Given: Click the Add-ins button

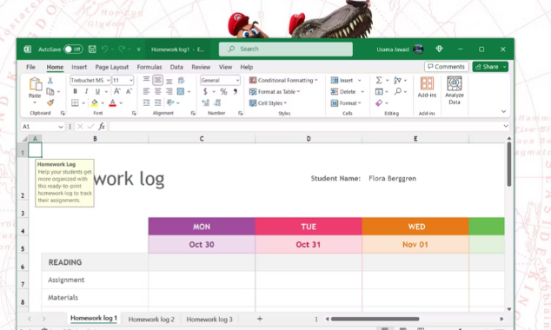Looking at the screenshot, I should point(427,88).
